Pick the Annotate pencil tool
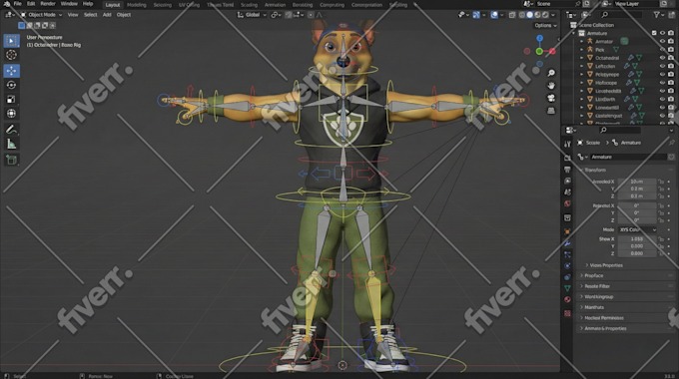 [x=11, y=129]
